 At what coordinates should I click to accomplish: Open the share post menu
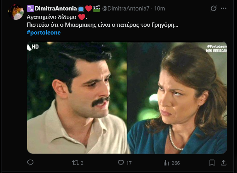tap(224, 163)
